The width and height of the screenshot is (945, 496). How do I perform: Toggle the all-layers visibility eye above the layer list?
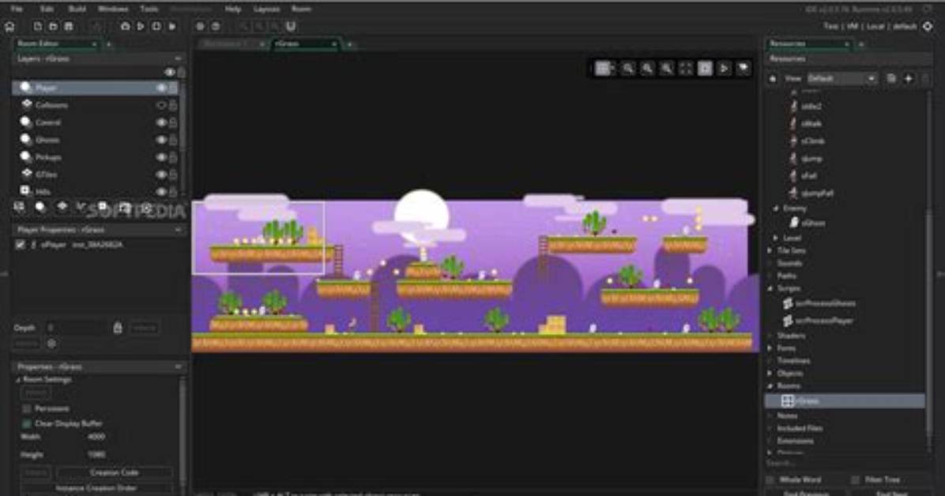169,73
